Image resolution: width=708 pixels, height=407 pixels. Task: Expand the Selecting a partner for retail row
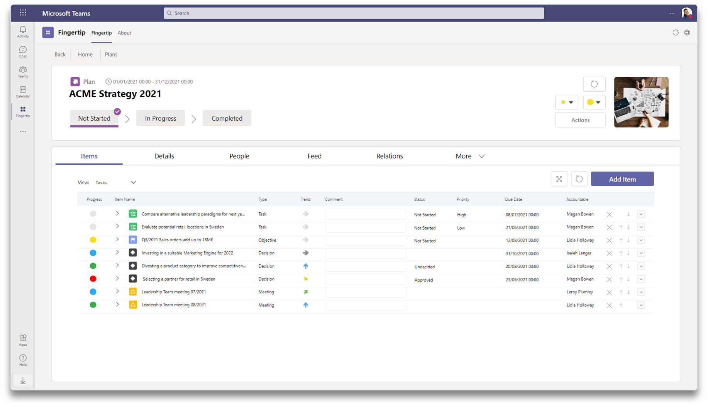point(117,278)
